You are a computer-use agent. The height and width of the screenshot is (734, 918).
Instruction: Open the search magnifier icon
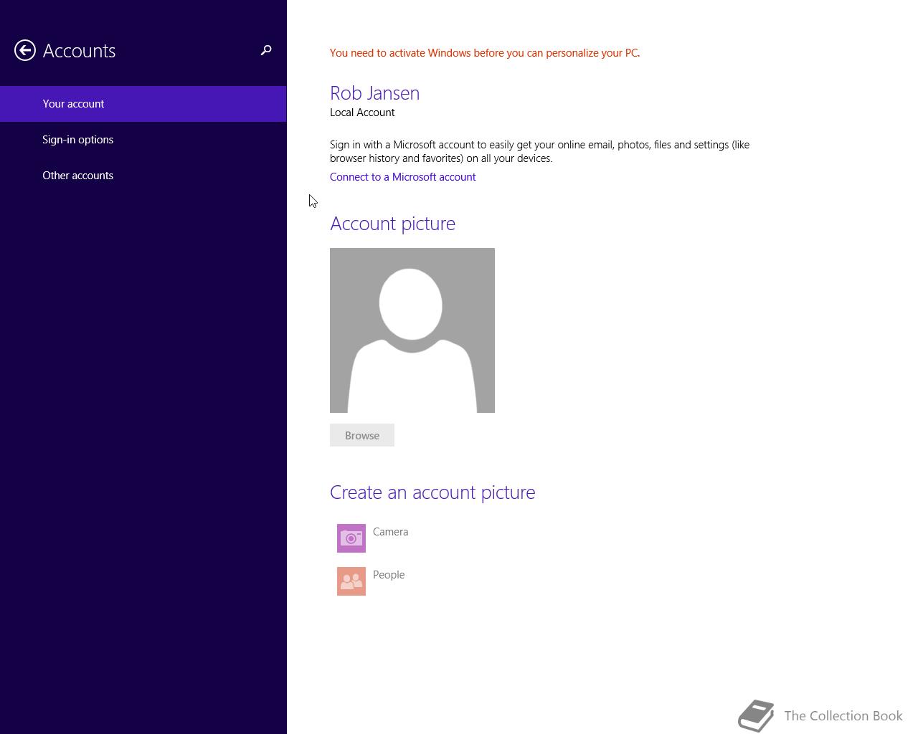tap(266, 50)
